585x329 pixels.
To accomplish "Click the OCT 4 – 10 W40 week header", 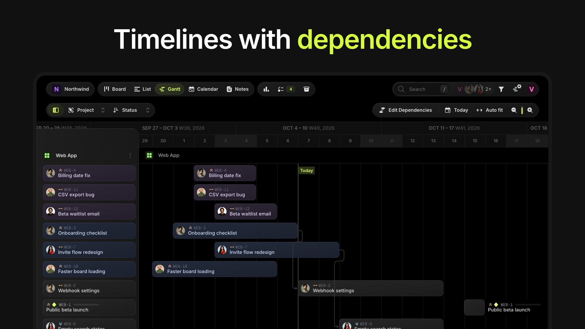I will pyautogui.click(x=308, y=128).
